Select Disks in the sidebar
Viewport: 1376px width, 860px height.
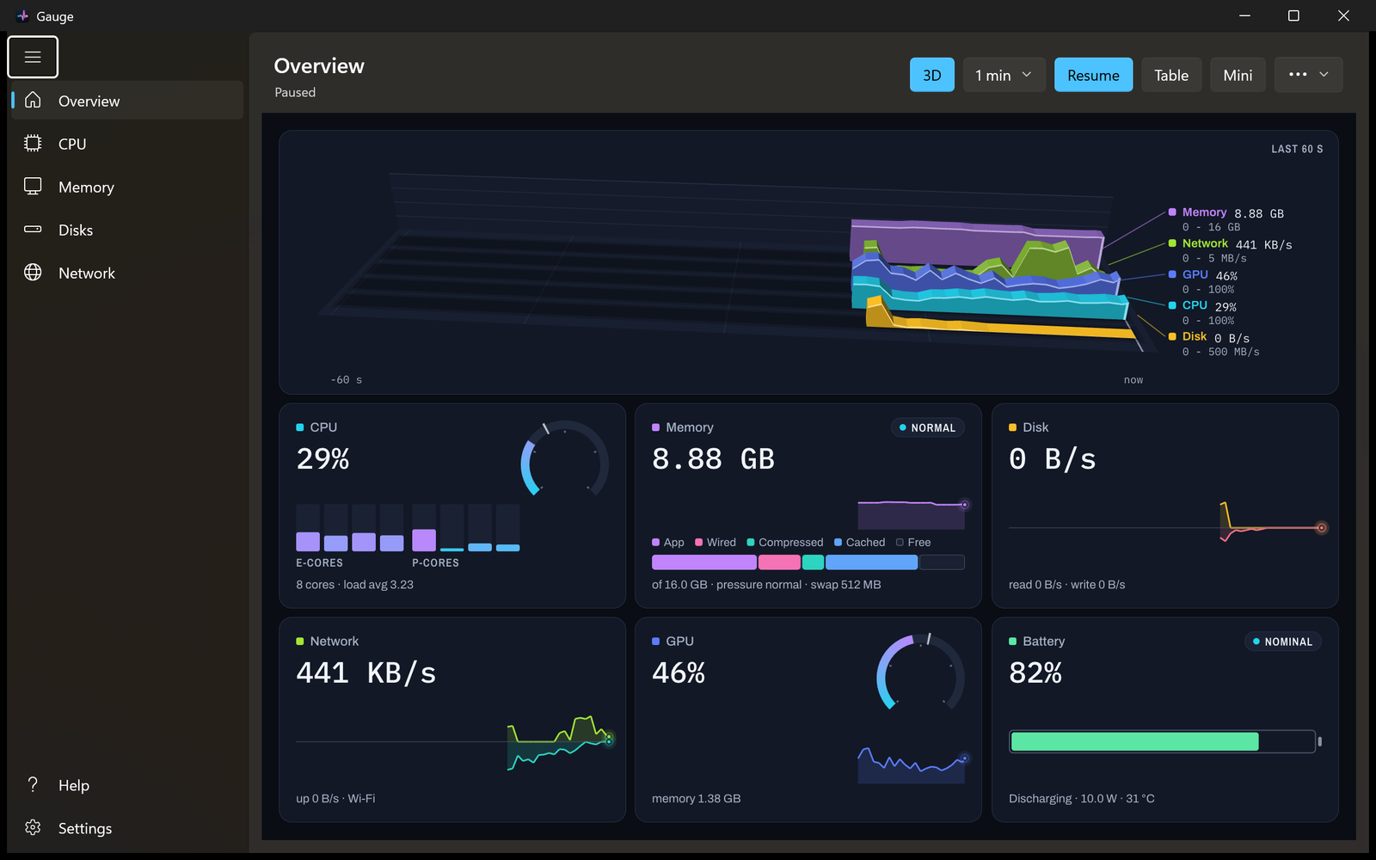click(x=126, y=230)
